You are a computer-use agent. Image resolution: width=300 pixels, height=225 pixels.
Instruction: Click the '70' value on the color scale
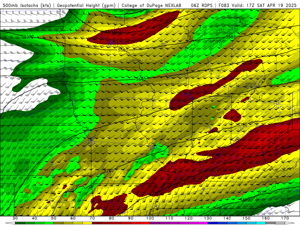(x=92, y=218)
